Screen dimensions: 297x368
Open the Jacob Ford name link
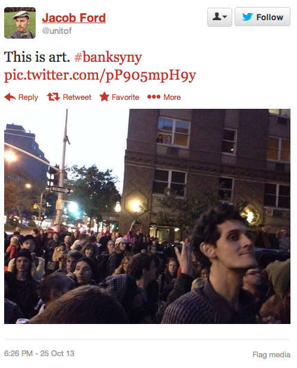(74, 18)
